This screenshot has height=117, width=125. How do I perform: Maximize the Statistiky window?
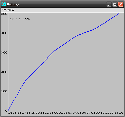[115, 4]
